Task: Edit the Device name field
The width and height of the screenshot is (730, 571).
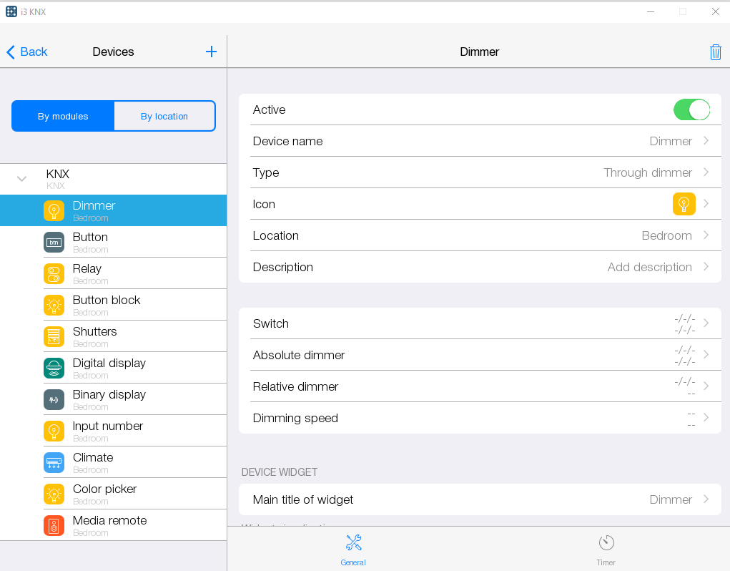Action: pos(479,141)
